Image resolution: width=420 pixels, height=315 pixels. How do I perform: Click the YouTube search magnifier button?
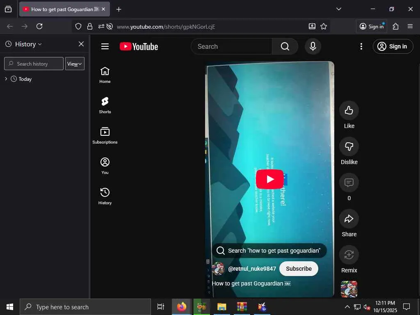285,47
